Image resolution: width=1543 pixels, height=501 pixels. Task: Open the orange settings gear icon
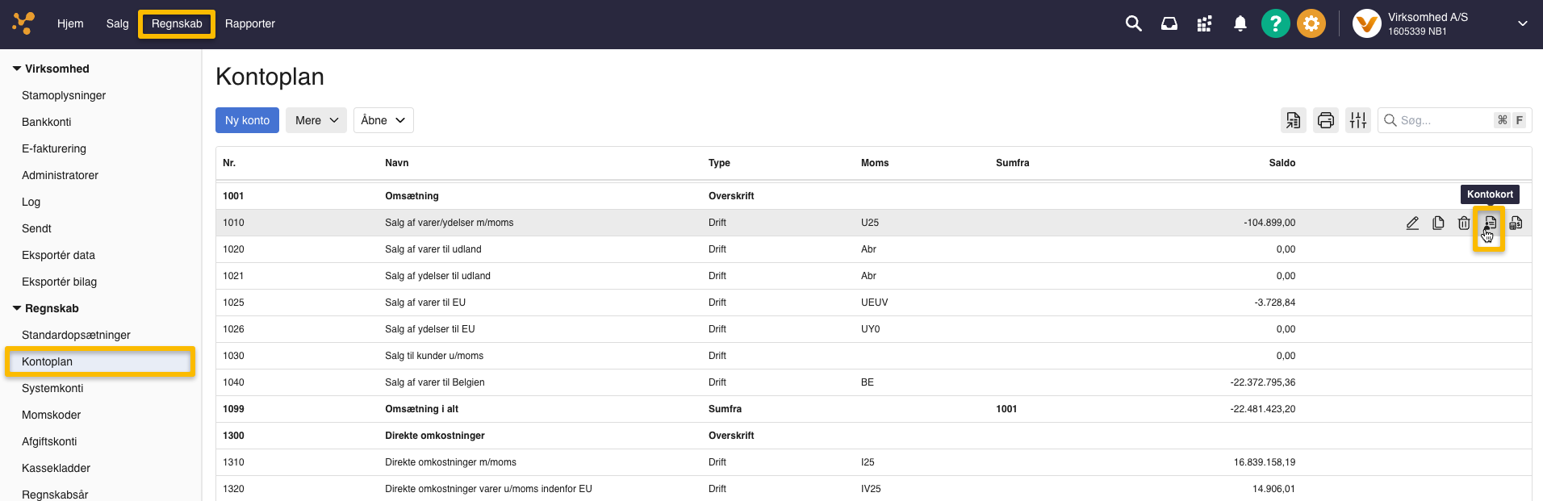tap(1311, 24)
